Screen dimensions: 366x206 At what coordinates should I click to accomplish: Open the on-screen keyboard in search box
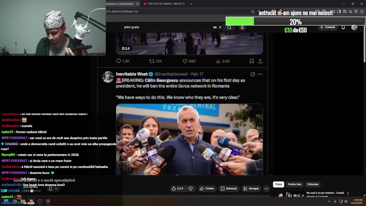click(x=215, y=27)
